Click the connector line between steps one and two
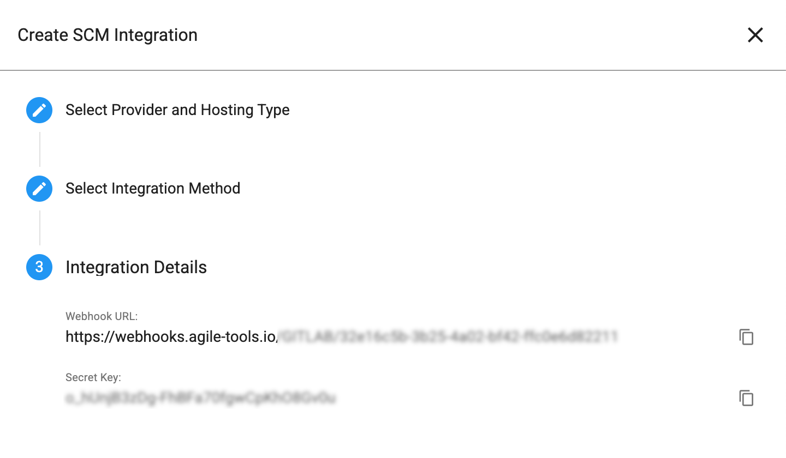 point(39,149)
